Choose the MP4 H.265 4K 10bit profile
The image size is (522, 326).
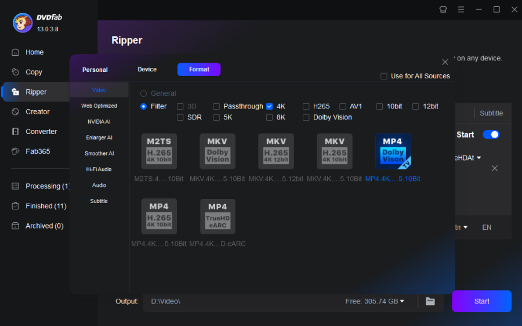[159, 216]
